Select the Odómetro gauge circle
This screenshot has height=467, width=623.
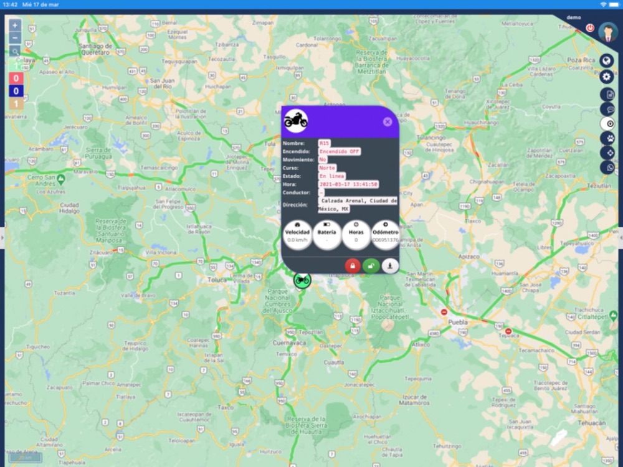[x=386, y=235]
